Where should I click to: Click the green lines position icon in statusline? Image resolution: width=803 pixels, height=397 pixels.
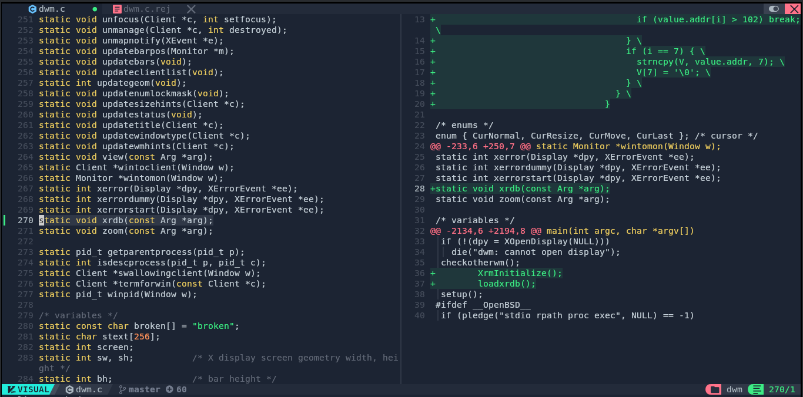pos(756,389)
